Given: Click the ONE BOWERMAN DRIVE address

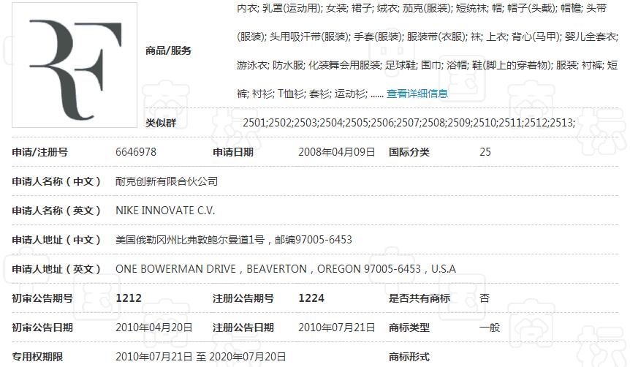Looking at the screenshot, I should [285, 269].
